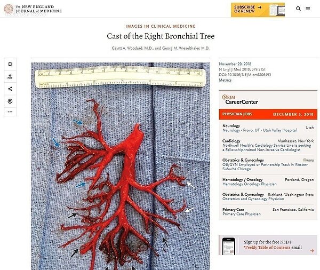Open the Metrics link

tap(225, 80)
